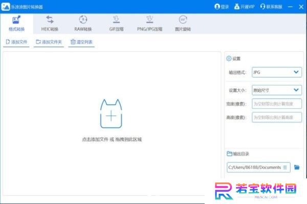Contact support via 联系客服
Screen dimensions: 307x204
pyautogui.click(x=271, y=7)
